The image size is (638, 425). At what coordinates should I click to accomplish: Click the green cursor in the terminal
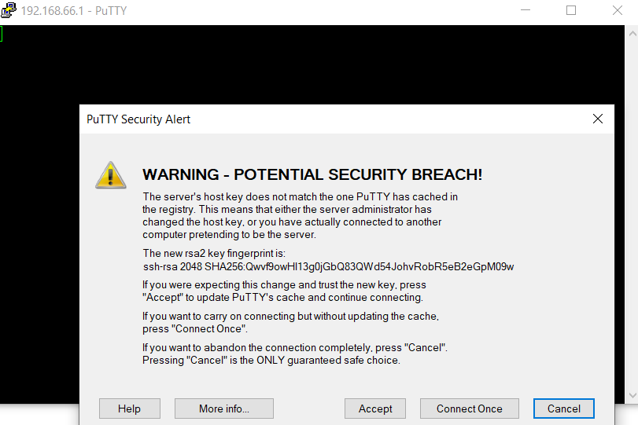(x=2, y=34)
